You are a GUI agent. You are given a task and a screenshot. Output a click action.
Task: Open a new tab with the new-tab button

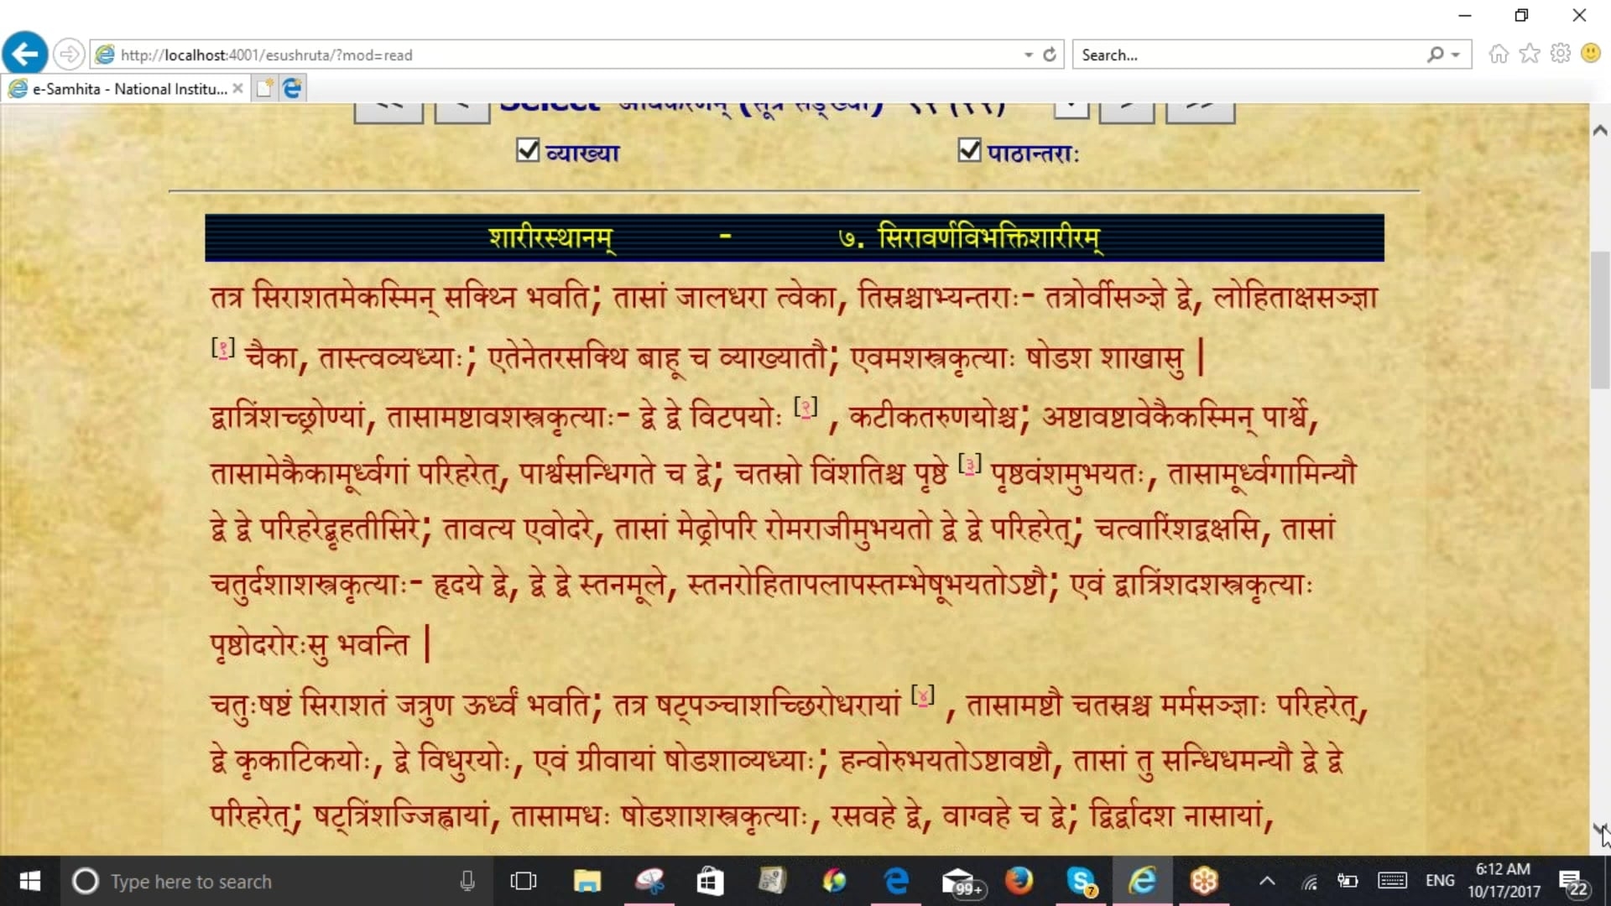point(264,88)
